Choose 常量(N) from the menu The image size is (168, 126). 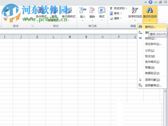point(152,68)
